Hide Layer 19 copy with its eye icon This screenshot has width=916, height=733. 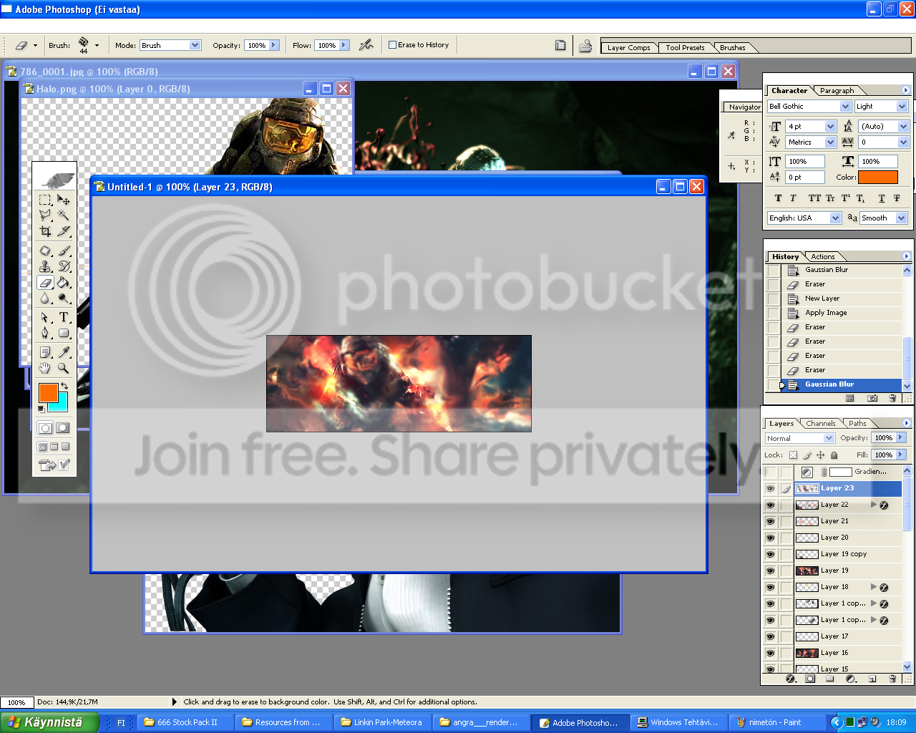pos(771,554)
